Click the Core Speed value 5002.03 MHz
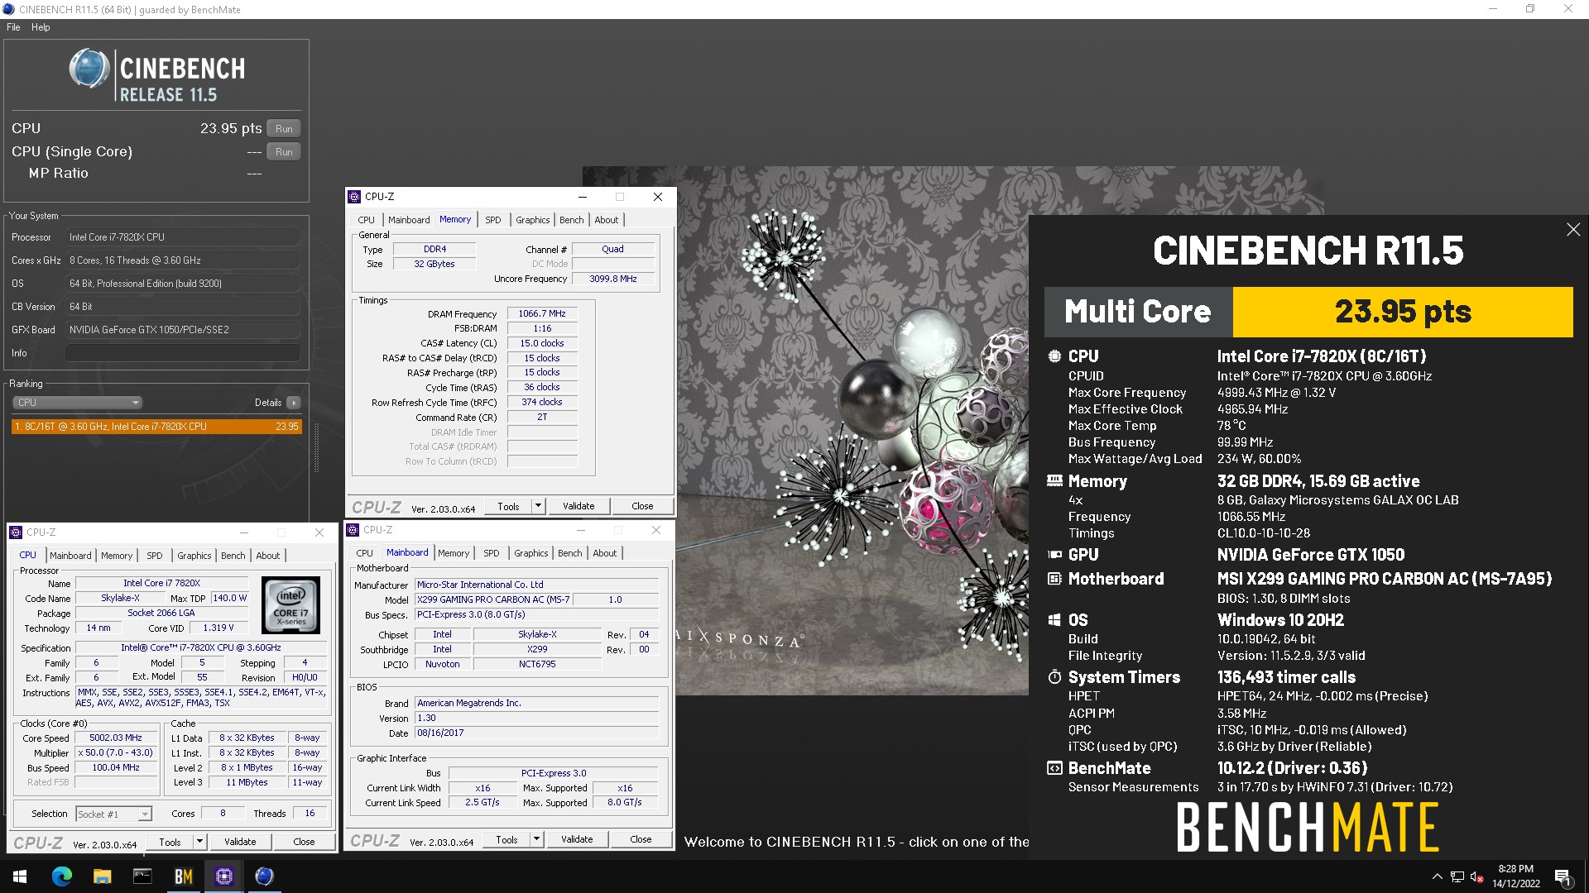Viewport: 1589px width, 893px height. [116, 738]
